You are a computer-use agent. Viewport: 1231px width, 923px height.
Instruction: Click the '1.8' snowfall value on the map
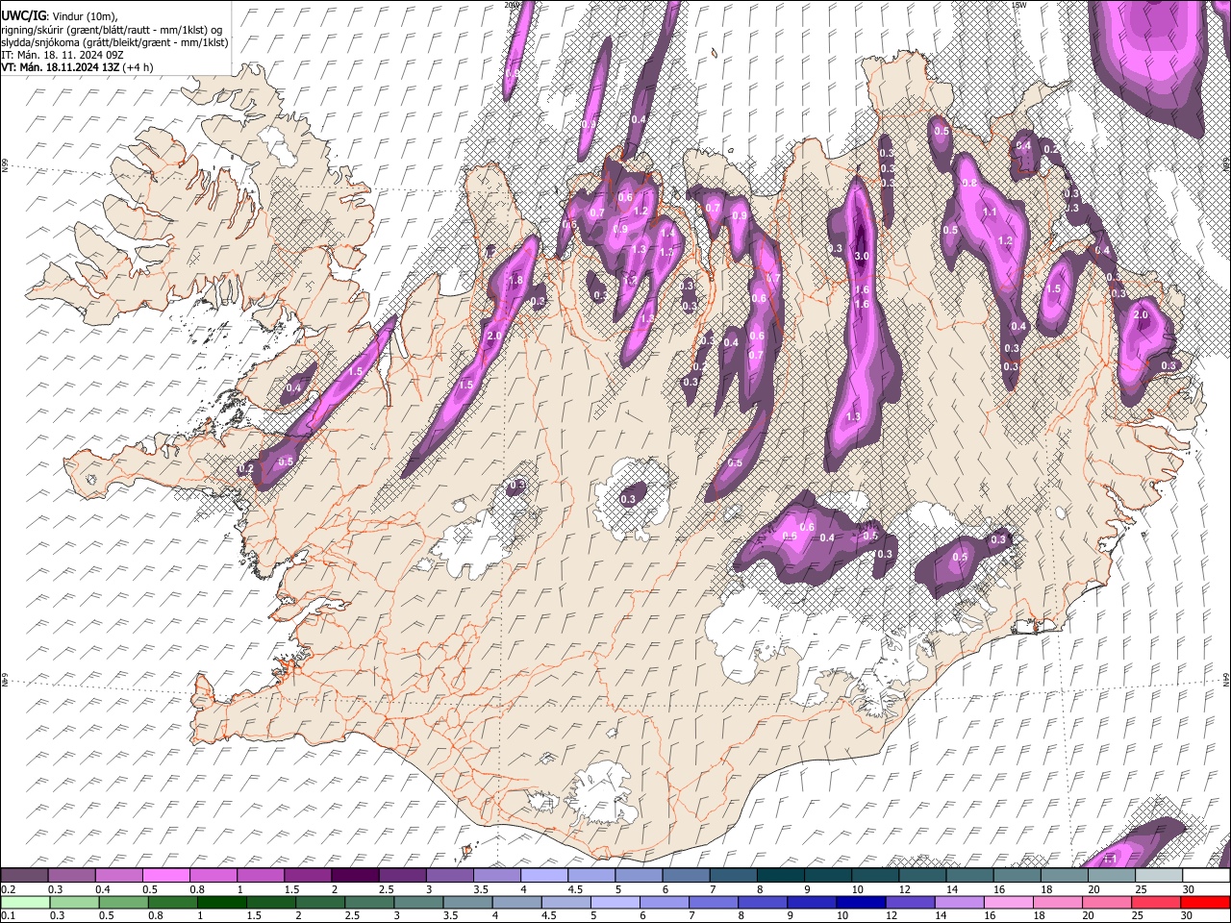coord(515,281)
